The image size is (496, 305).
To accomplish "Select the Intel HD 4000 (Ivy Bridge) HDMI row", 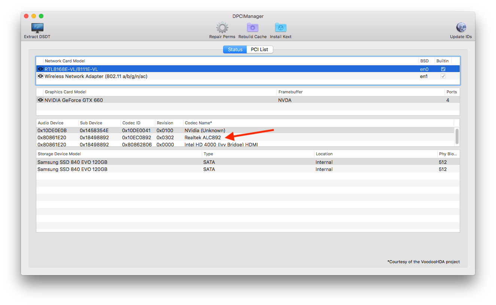I will point(245,144).
